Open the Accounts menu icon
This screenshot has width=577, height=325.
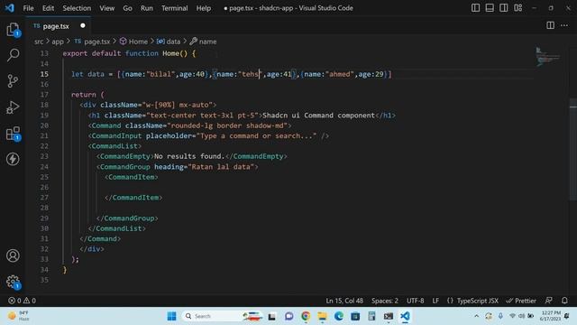click(x=13, y=255)
